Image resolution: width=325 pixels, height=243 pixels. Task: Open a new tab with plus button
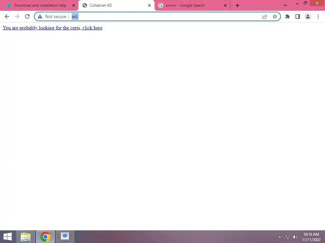pyautogui.click(x=237, y=5)
